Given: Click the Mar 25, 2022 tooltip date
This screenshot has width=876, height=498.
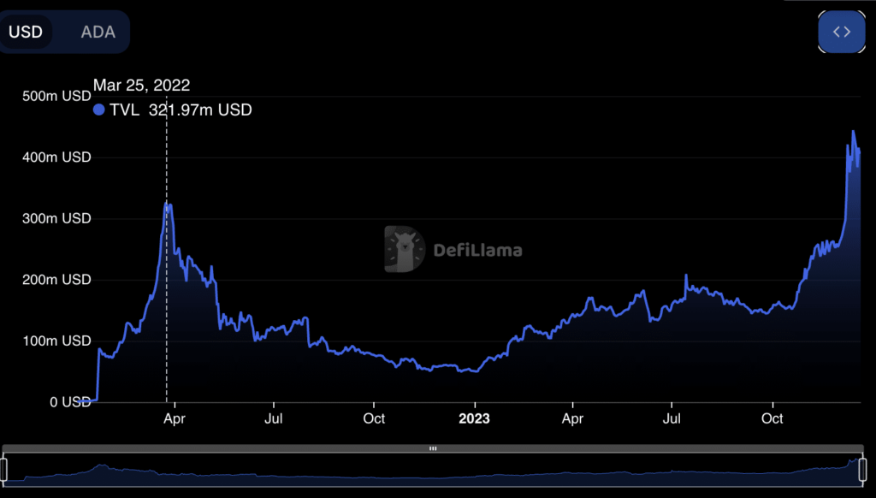Looking at the screenshot, I should (141, 85).
